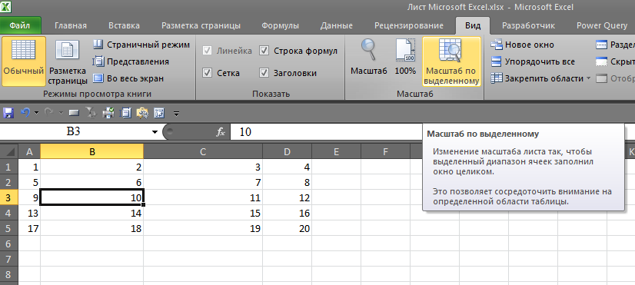Open the Power Query tab
Image resolution: width=635 pixels, height=285 pixels.
pos(602,25)
